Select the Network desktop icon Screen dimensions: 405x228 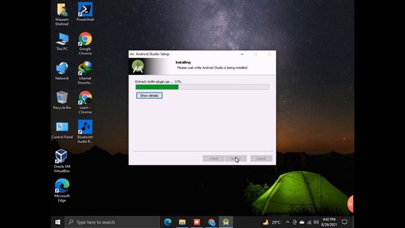pos(62,71)
